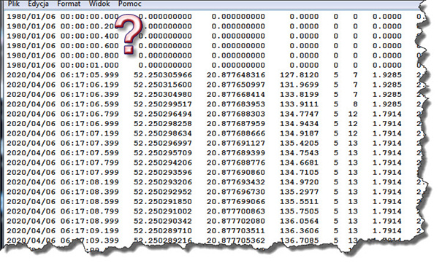Viewport: 442px width, 266px height.
Task: Open the Format menu
Action: click(x=69, y=4)
